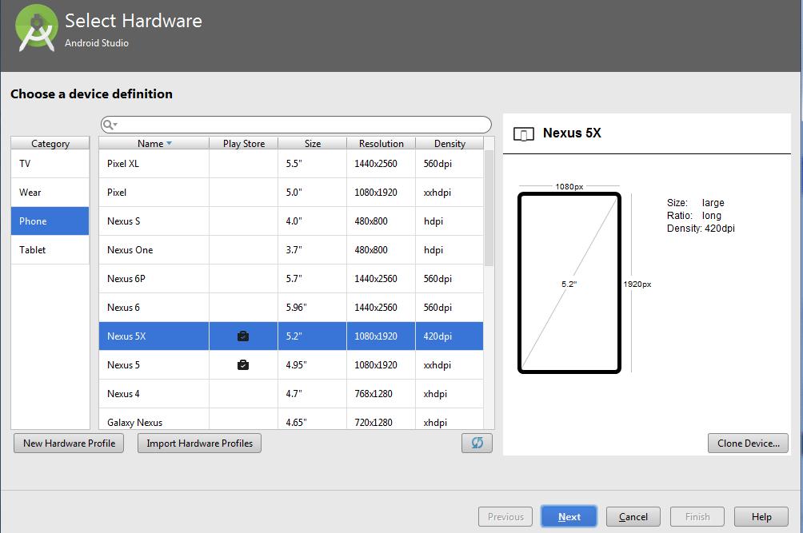This screenshot has width=803, height=533.
Task: Select the Wear category
Action: click(50, 192)
